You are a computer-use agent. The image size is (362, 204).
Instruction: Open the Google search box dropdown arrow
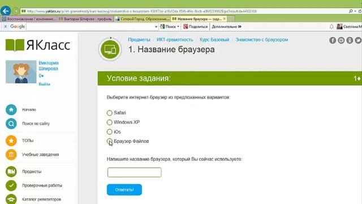pos(156,27)
